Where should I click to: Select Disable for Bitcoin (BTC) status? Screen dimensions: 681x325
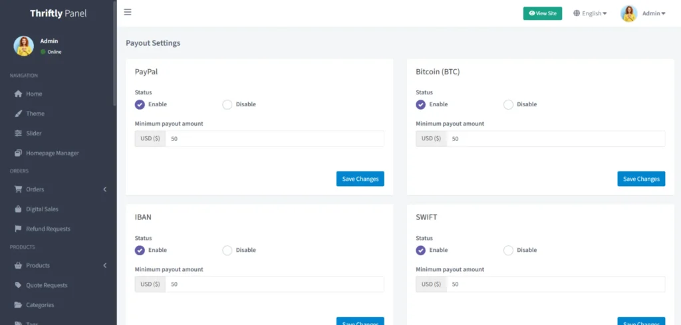point(509,104)
